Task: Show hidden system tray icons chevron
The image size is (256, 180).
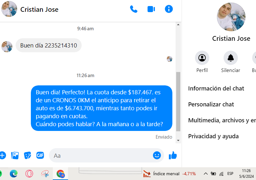Action: (205, 174)
